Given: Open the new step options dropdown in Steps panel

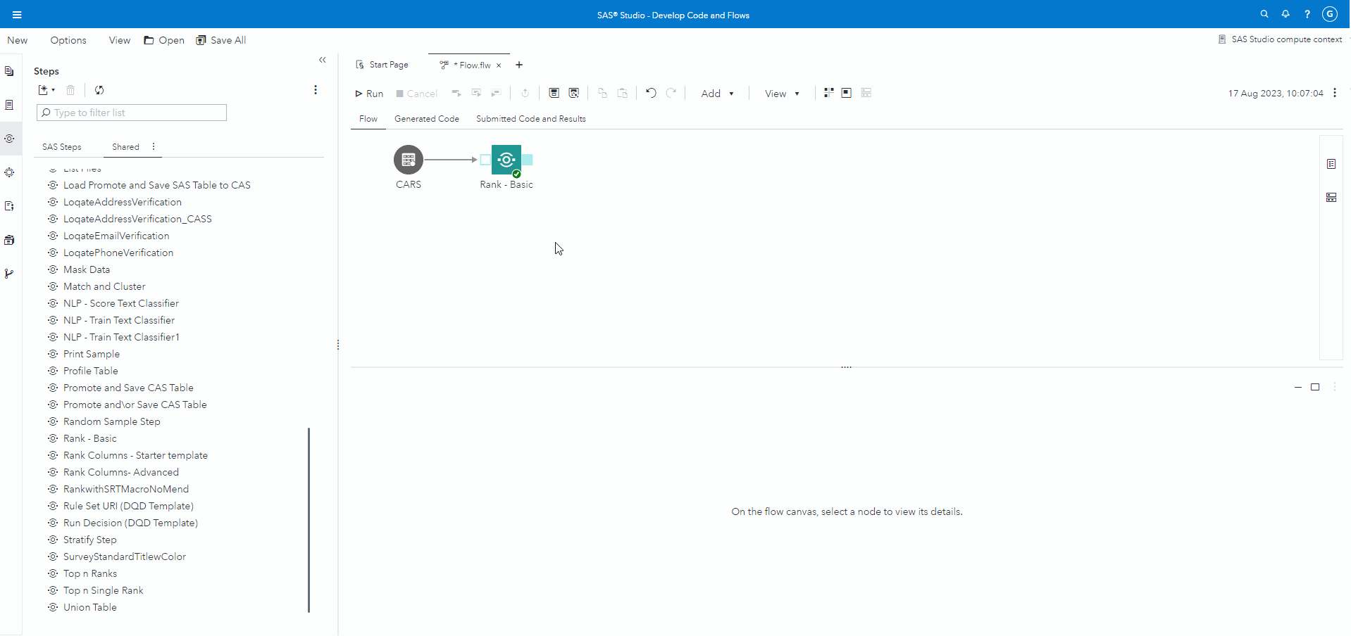Looking at the screenshot, I should pos(45,89).
